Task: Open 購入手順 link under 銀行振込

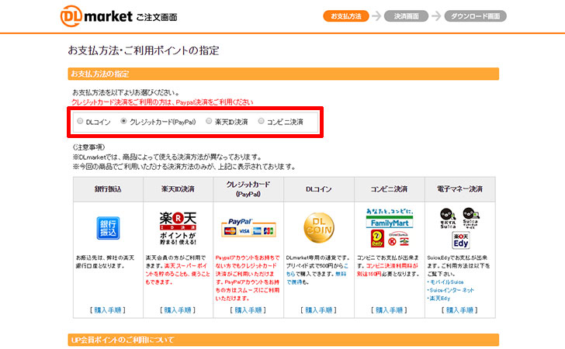Action: coord(108,310)
